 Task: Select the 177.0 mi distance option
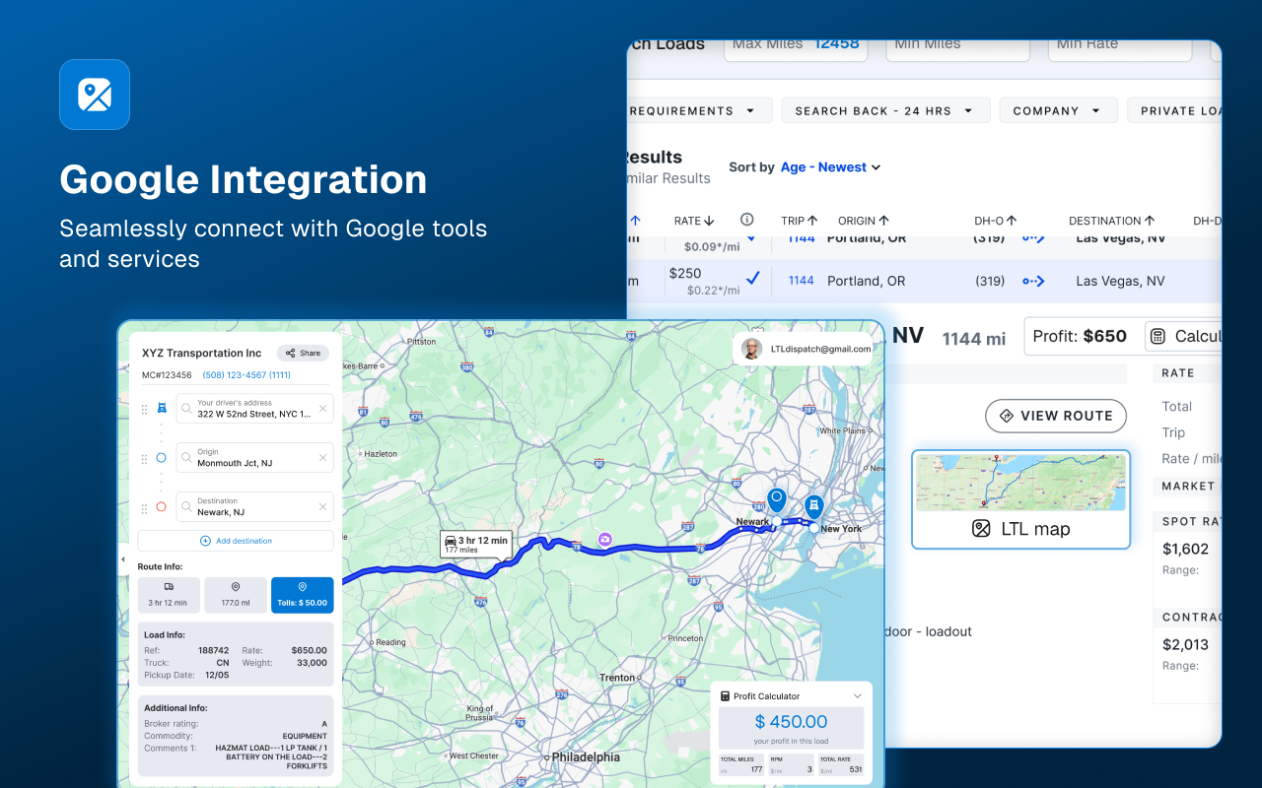236,595
